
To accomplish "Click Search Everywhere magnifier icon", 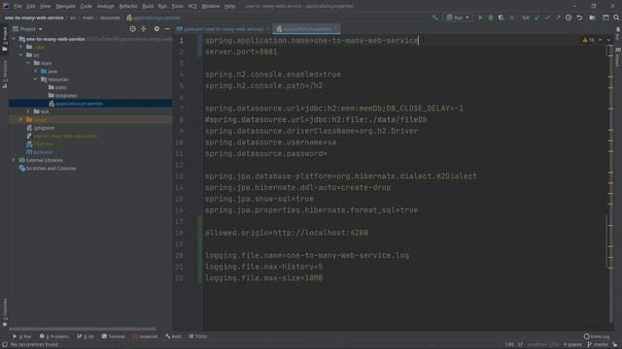I will pyautogui.click(x=616, y=17).
